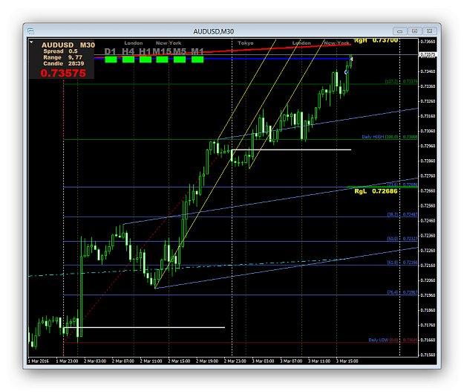Click the Spread 0.5 value
Screen dimensions: 464x392
60,51
